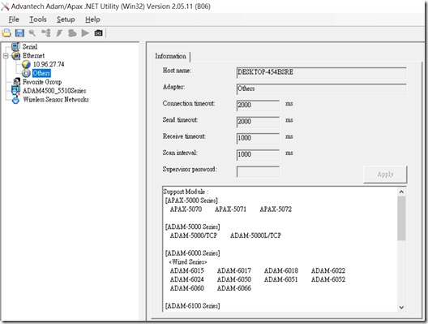This screenshot has height=324, width=428.
Task: Click the icon beside 10.96.27.74
Action: 26,64
